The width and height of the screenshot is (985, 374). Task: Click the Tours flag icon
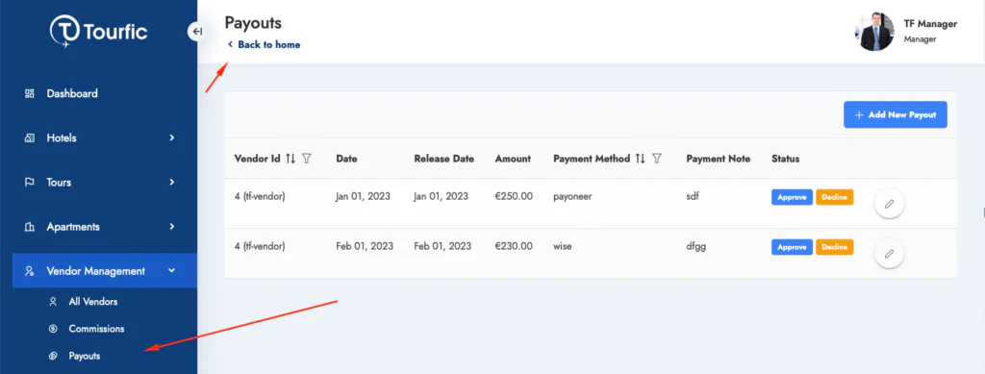point(29,183)
